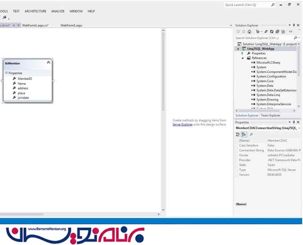Click the Quick Launch search magnifier icon
This screenshot has width=303, height=245.
coord(273,5)
